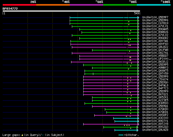Select the UniRef100_C5X674 label

(x=155, y=80)
